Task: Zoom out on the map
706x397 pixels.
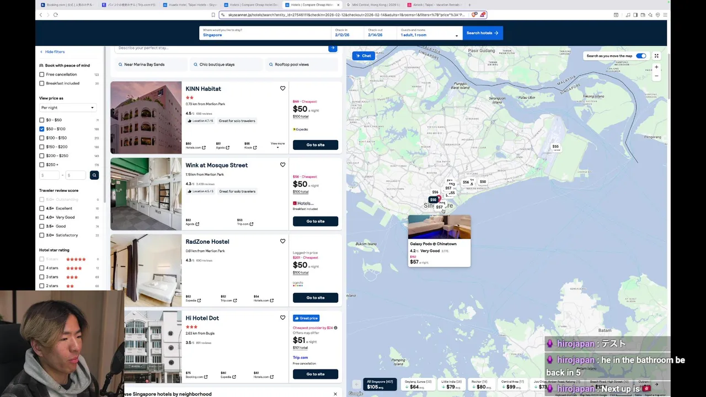Action: pyautogui.click(x=656, y=77)
